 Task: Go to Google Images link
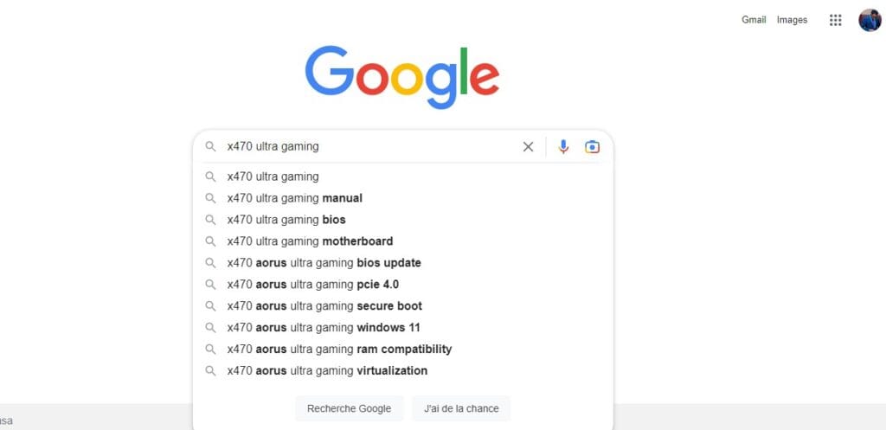792,20
